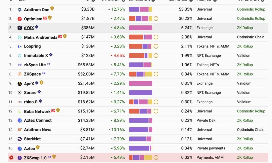Click the breakdown color bar for Sorare
Viewport: 272px width, 163px height.
141,93
